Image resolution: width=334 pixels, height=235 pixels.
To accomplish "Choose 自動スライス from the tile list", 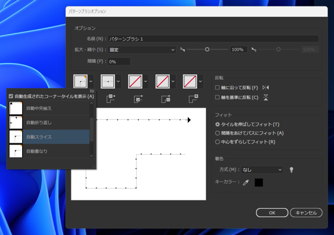I will [x=49, y=137].
